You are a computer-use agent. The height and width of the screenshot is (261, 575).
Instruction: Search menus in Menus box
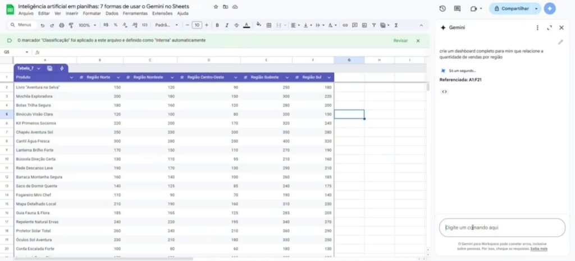pos(23,25)
